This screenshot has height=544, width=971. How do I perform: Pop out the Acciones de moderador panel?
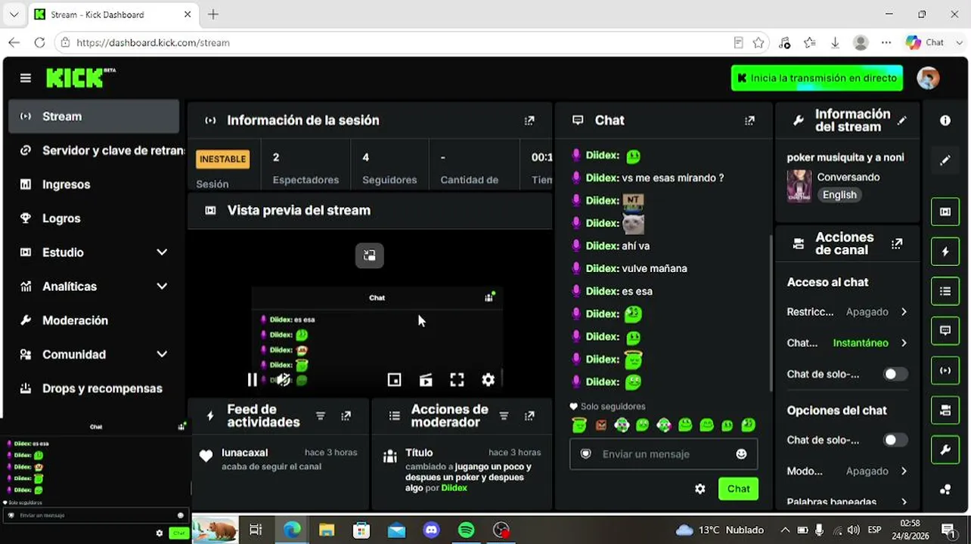coord(529,416)
